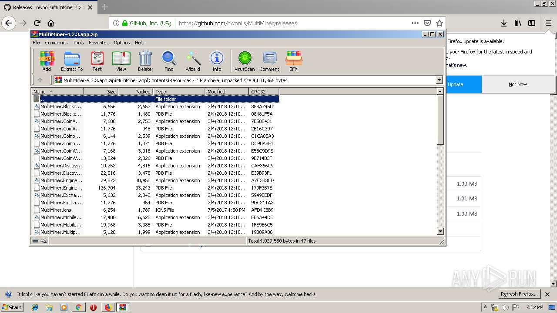Dismiss the Firefox refresh notification bar

547,294
